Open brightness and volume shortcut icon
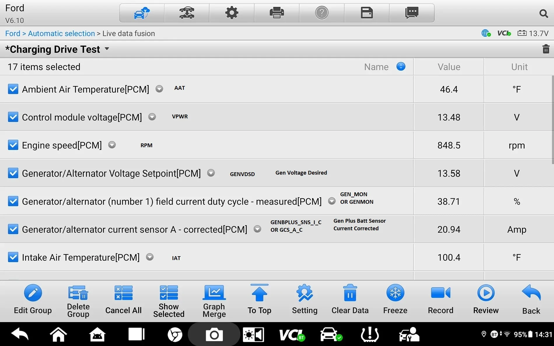 coord(253,334)
